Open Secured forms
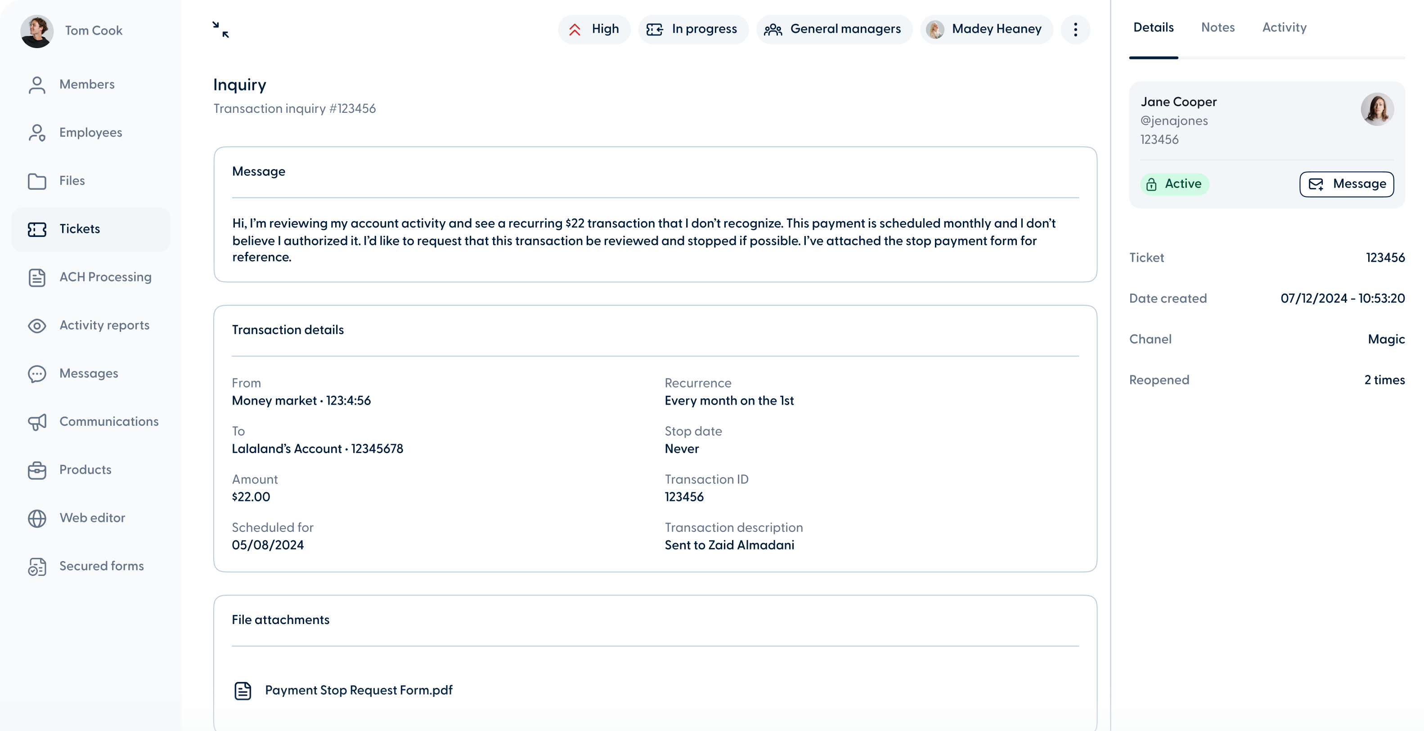Screen dimensions: 1424x731 (x=101, y=566)
